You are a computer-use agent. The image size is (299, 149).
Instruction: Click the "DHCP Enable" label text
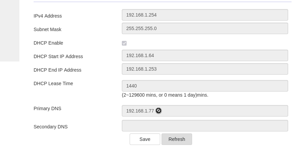[48, 43]
